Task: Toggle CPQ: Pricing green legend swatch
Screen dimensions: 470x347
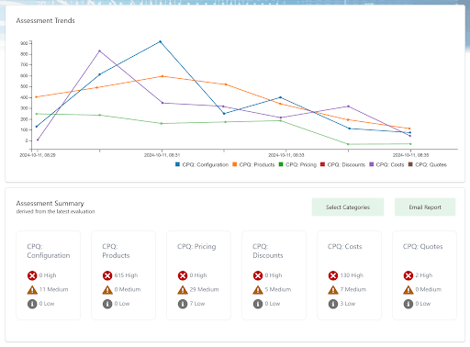Action: pos(281,164)
